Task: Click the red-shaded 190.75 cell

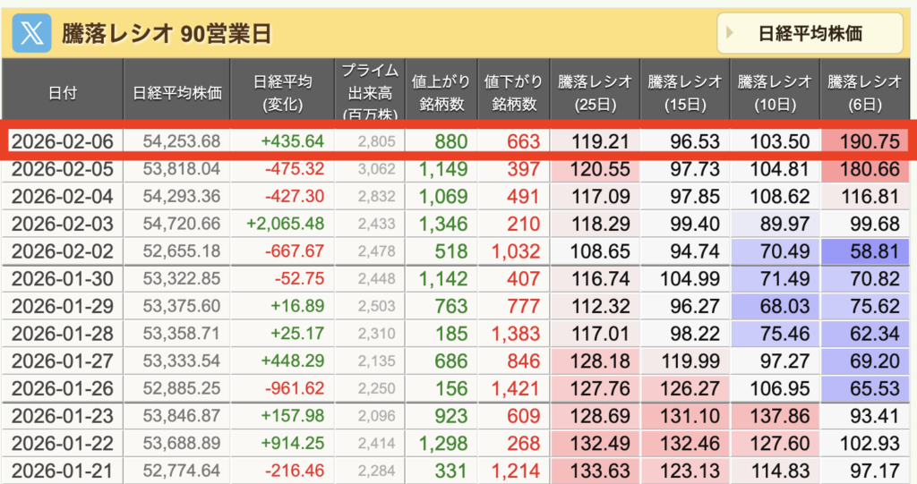Action: click(864, 141)
